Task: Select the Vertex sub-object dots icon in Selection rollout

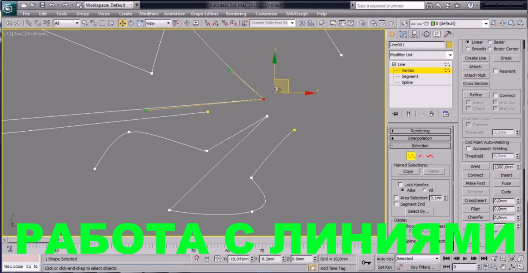Action: 411,156
